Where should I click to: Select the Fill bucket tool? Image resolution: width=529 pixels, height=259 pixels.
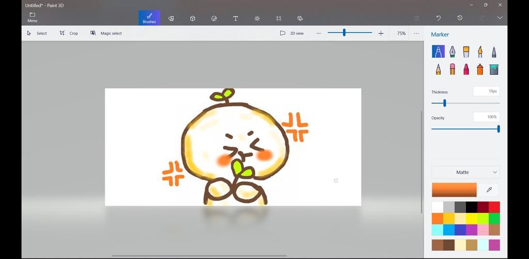coord(494,69)
